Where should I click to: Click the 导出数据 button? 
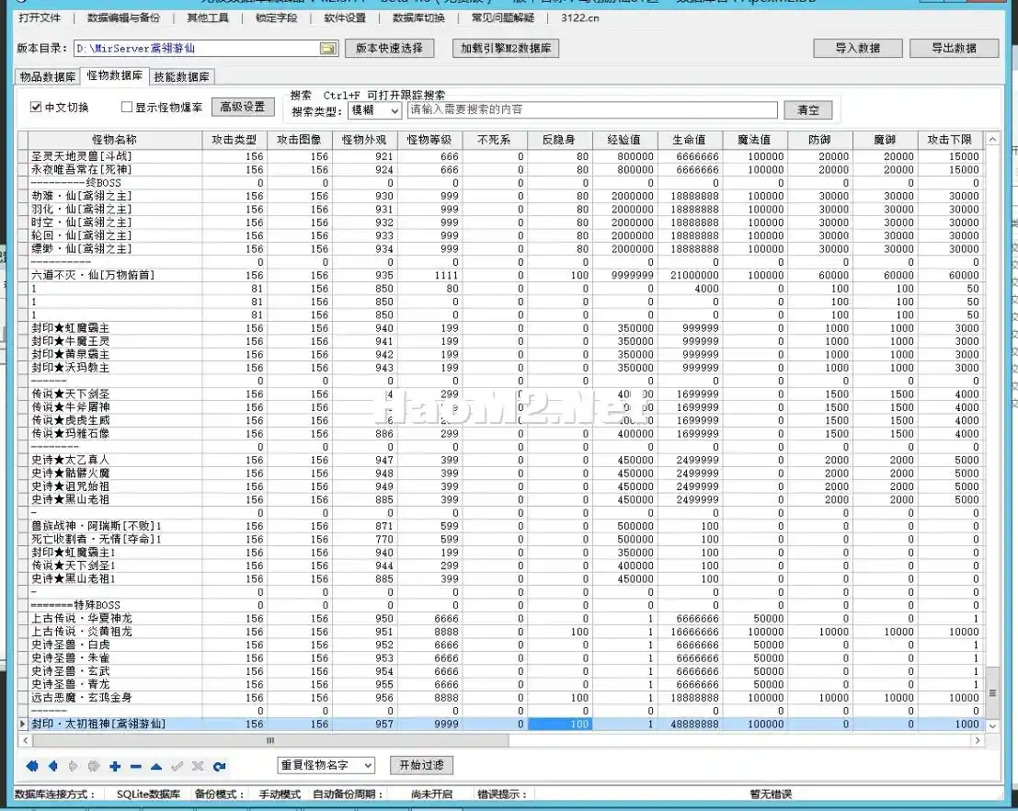click(954, 48)
